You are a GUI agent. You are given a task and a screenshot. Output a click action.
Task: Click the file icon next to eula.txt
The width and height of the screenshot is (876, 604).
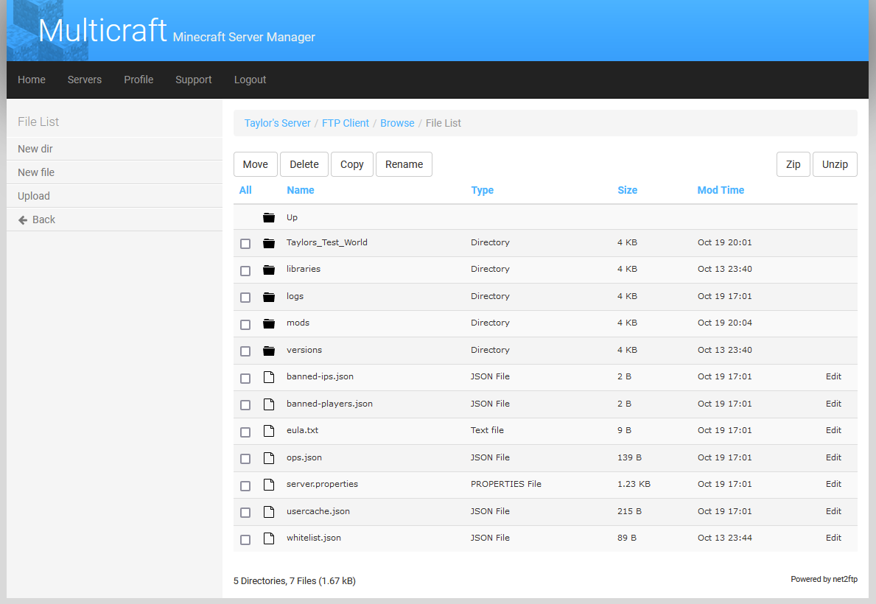pos(268,431)
